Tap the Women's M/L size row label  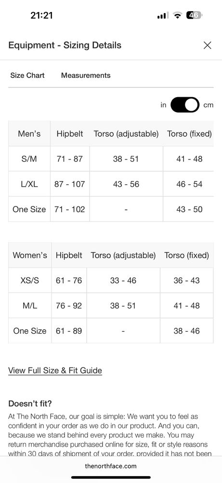pos(30,306)
